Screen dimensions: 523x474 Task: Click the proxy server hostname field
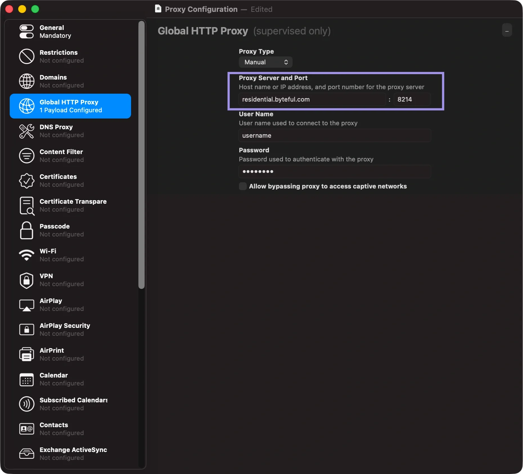312,99
